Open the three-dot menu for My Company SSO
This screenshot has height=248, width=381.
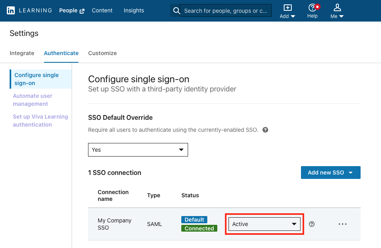tap(342, 224)
